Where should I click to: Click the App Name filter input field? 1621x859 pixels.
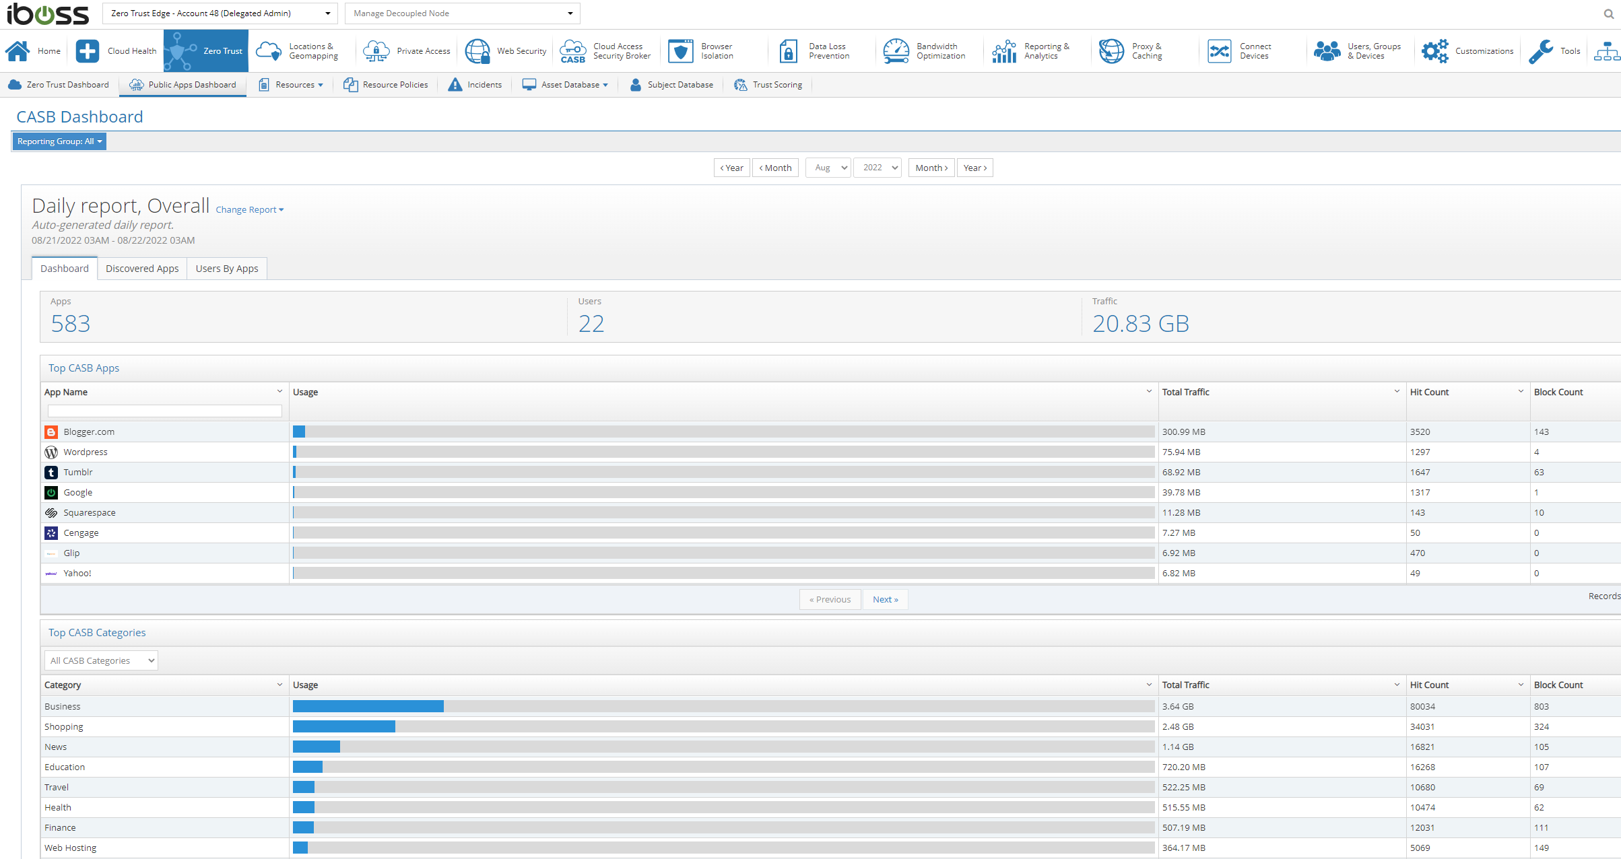(x=165, y=411)
